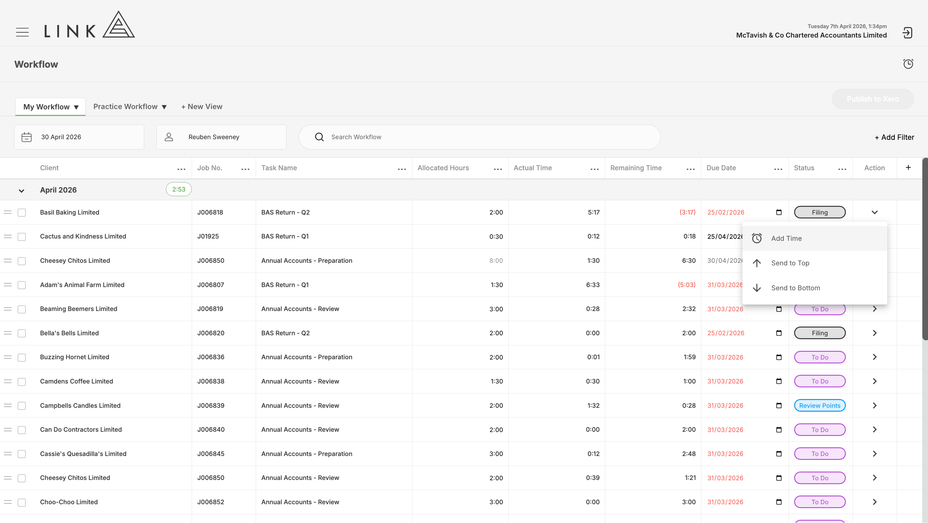Click the logout icon in header

907,33
